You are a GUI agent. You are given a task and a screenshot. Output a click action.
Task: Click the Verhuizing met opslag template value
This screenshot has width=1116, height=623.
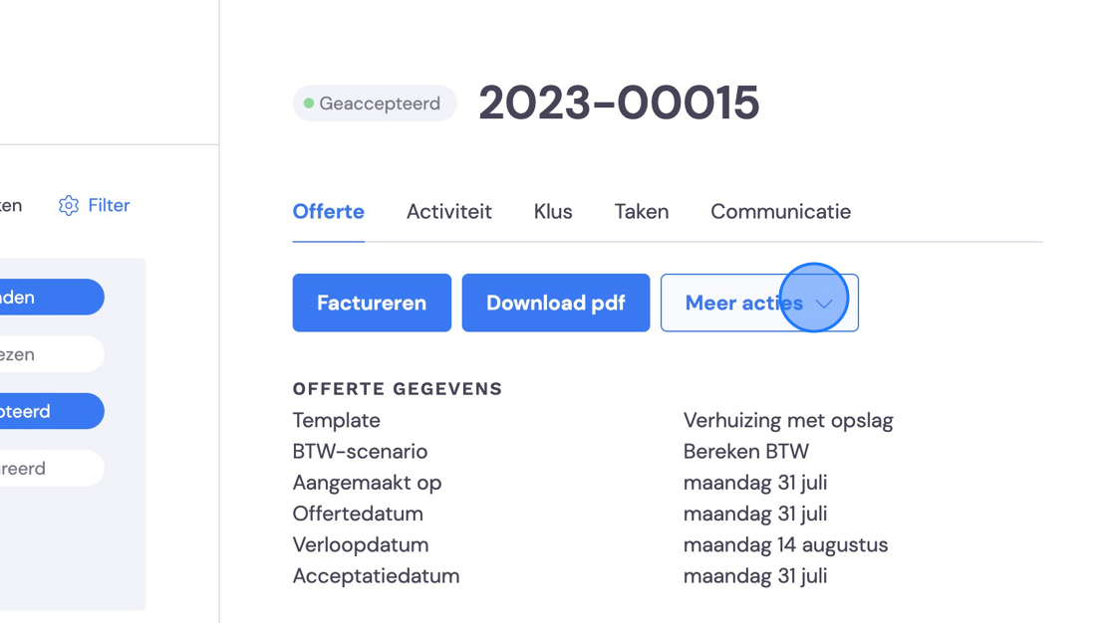tap(788, 420)
